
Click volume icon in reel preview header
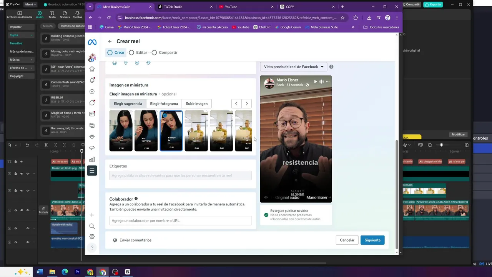click(x=321, y=82)
